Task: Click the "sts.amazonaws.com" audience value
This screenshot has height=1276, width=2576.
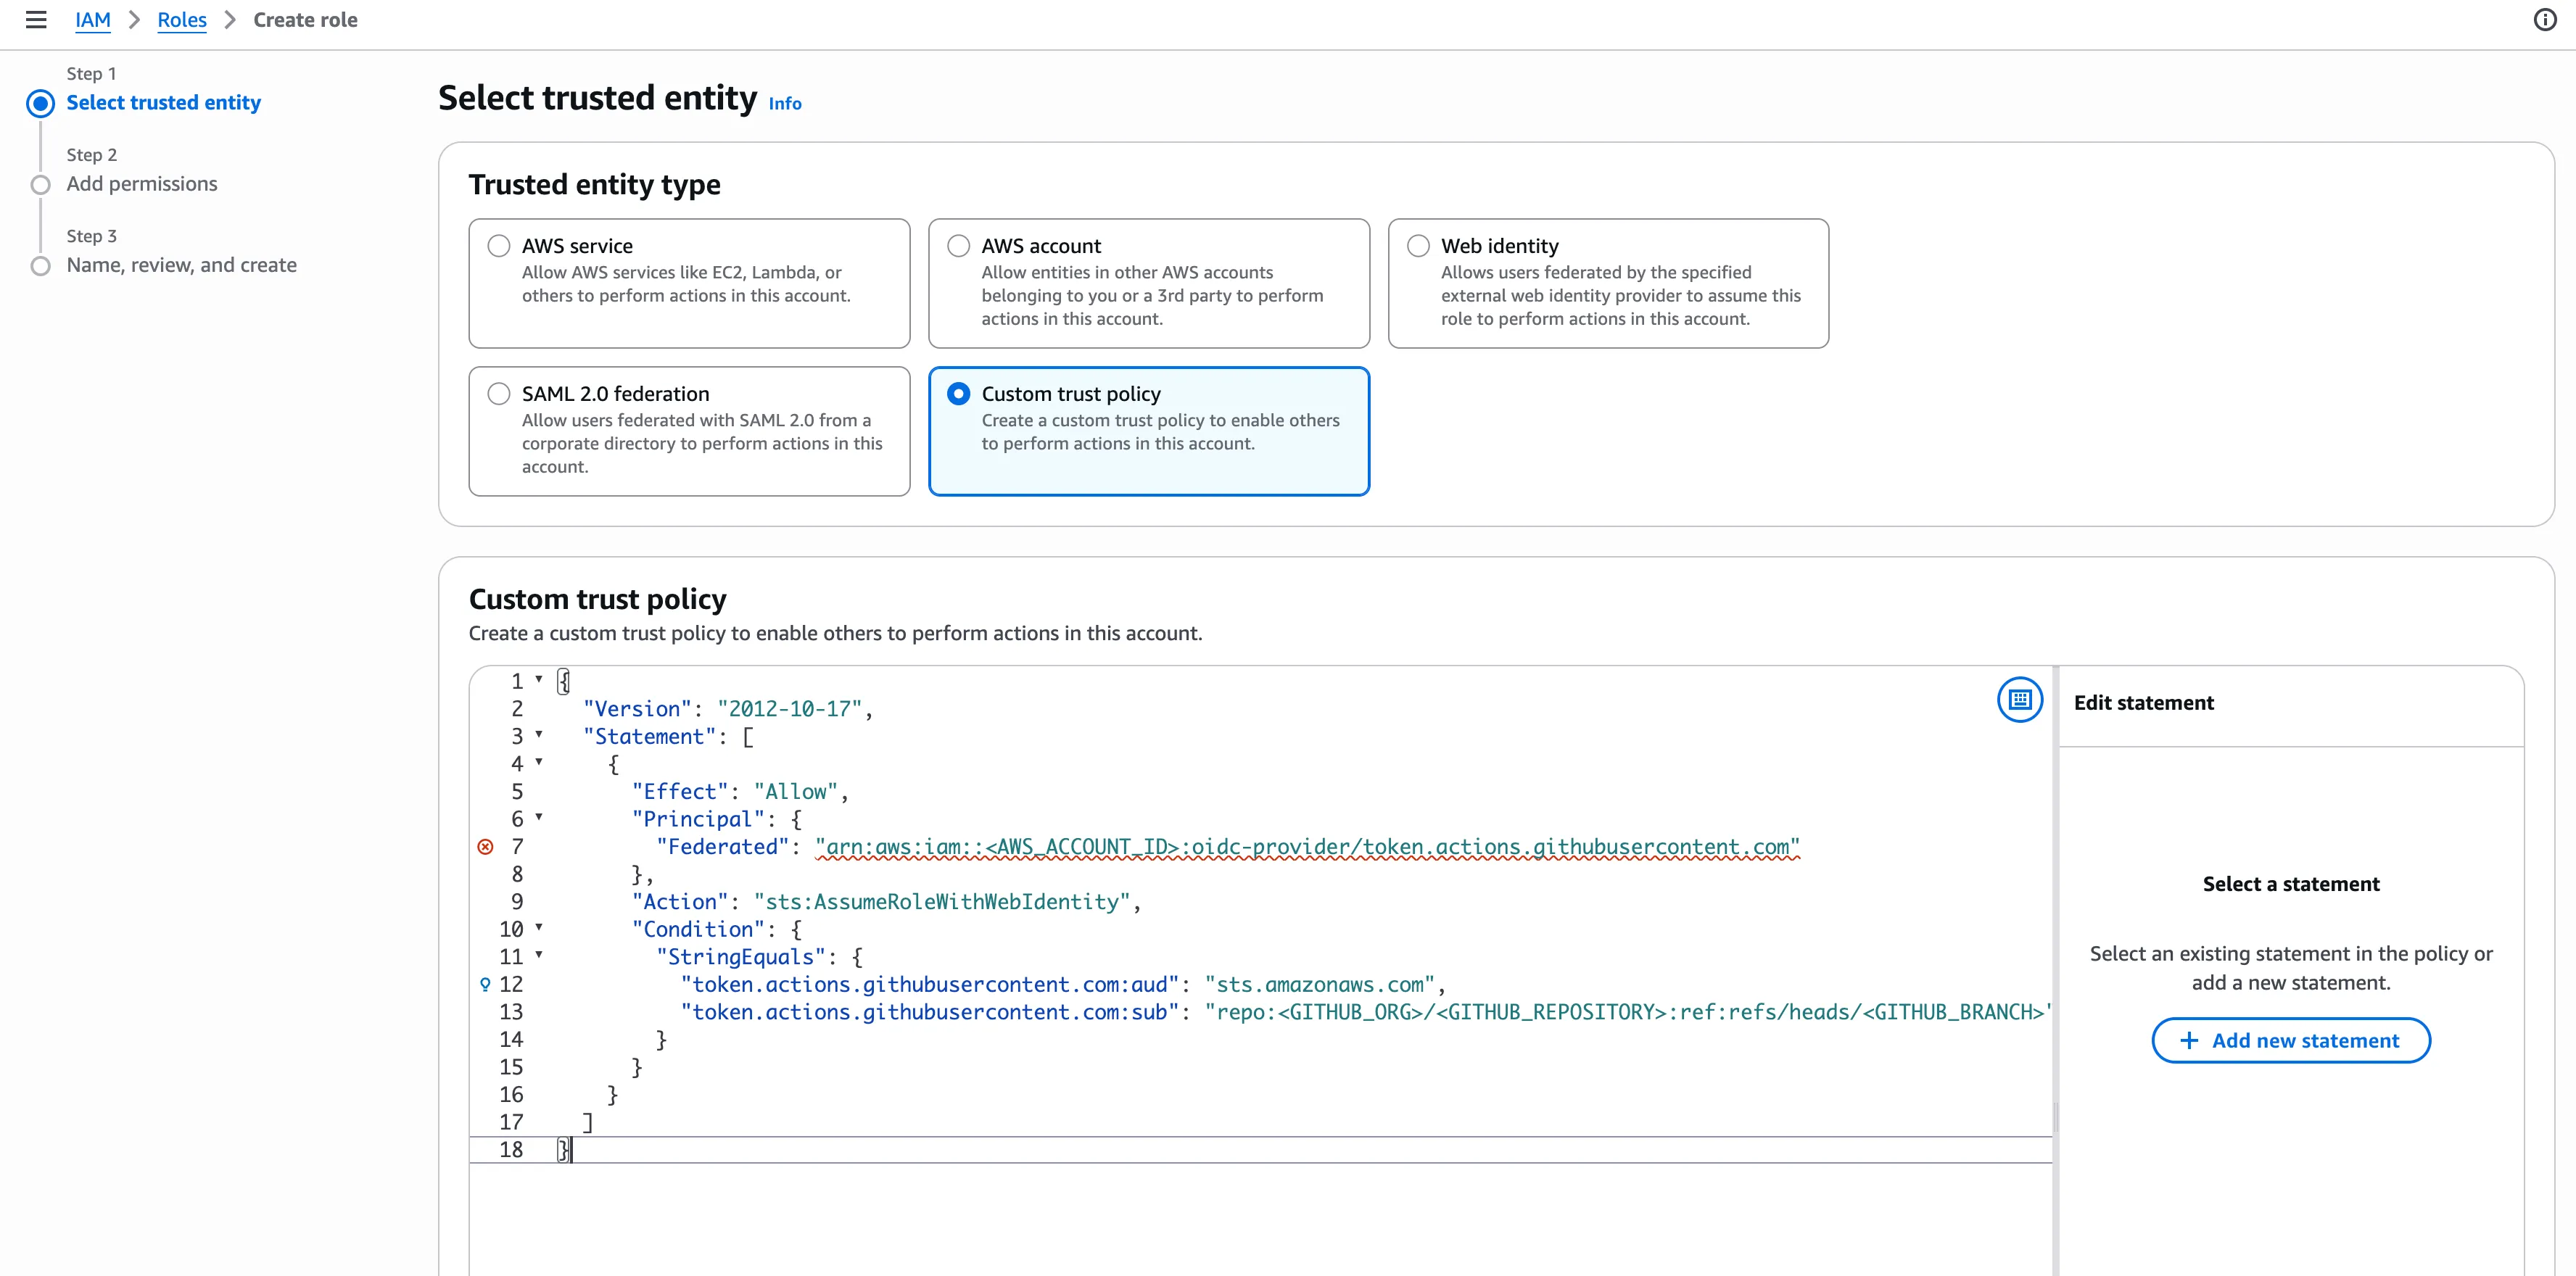Action: pyautogui.click(x=1320, y=985)
